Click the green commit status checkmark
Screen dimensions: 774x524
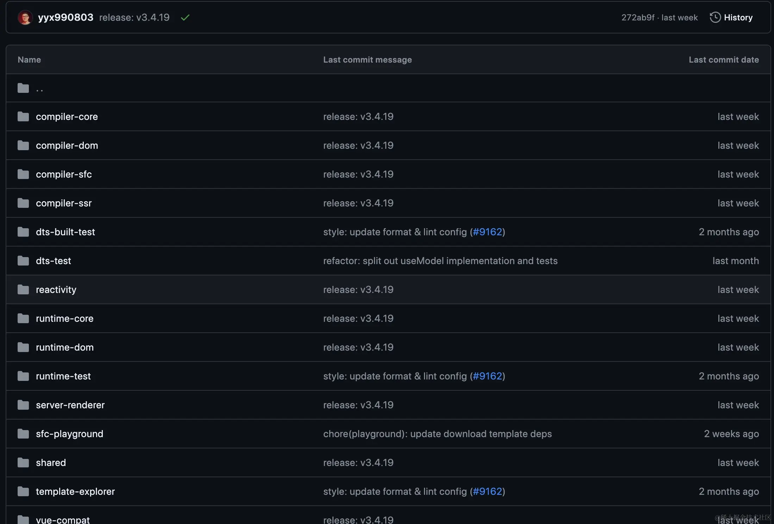click(x=185, y=17)
